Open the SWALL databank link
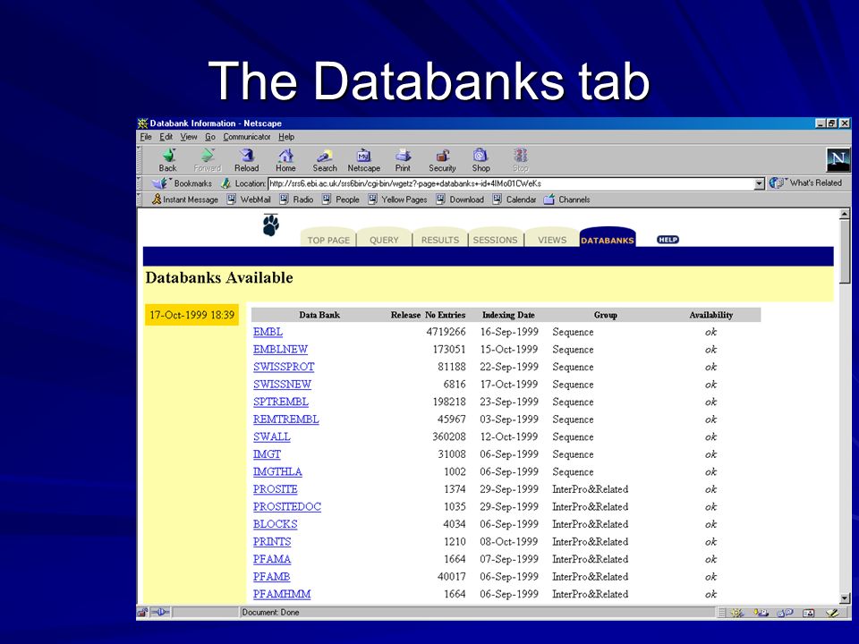 coord(272,437)
